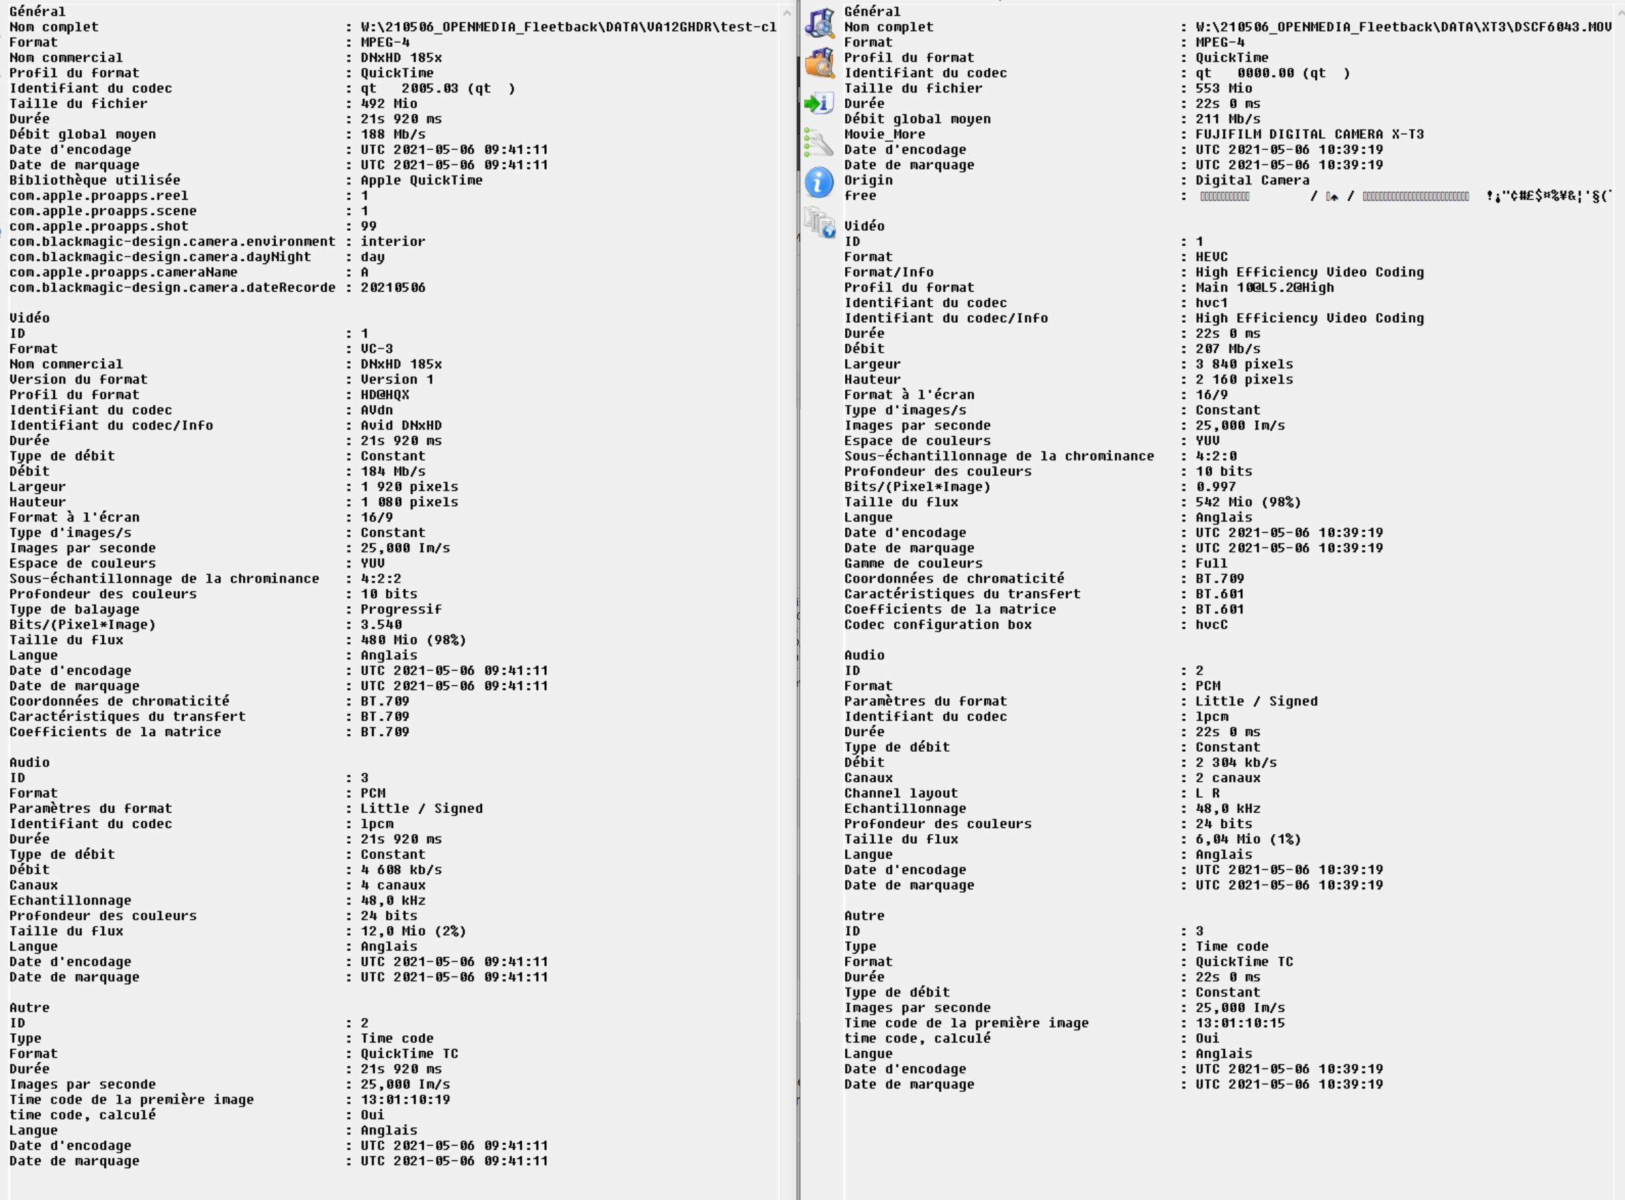Viewport: 1625px width, 1200px height.
Task: Click the '4:2:0' chroma subsampling value
Action: click(1216, 456)
